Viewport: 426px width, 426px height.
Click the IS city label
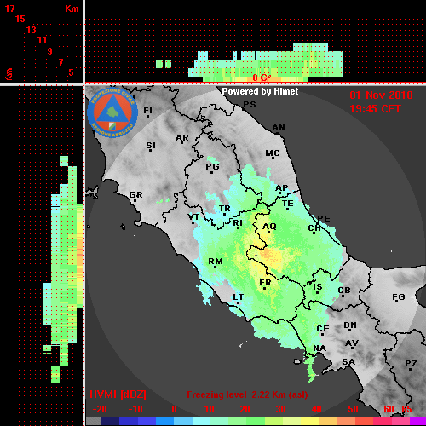[318, 287]
